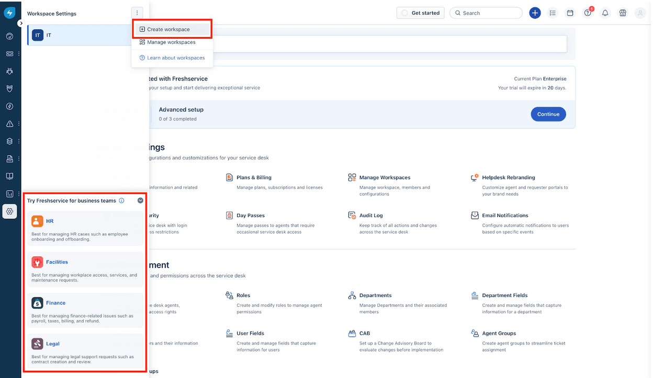
Task: Click the orange HR team icon
Action: tap(37, 221)
